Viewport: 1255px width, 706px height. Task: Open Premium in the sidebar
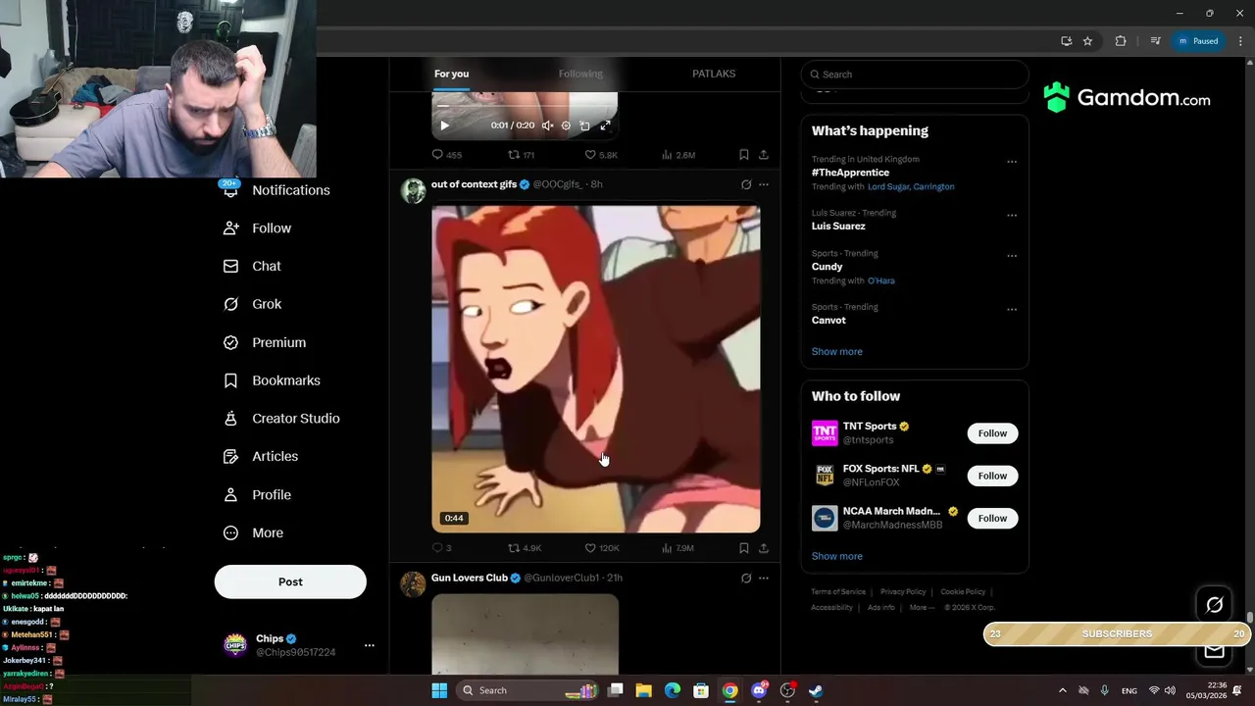265,342
